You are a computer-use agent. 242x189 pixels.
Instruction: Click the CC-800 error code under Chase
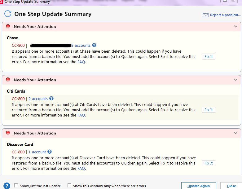click(18, 45)
